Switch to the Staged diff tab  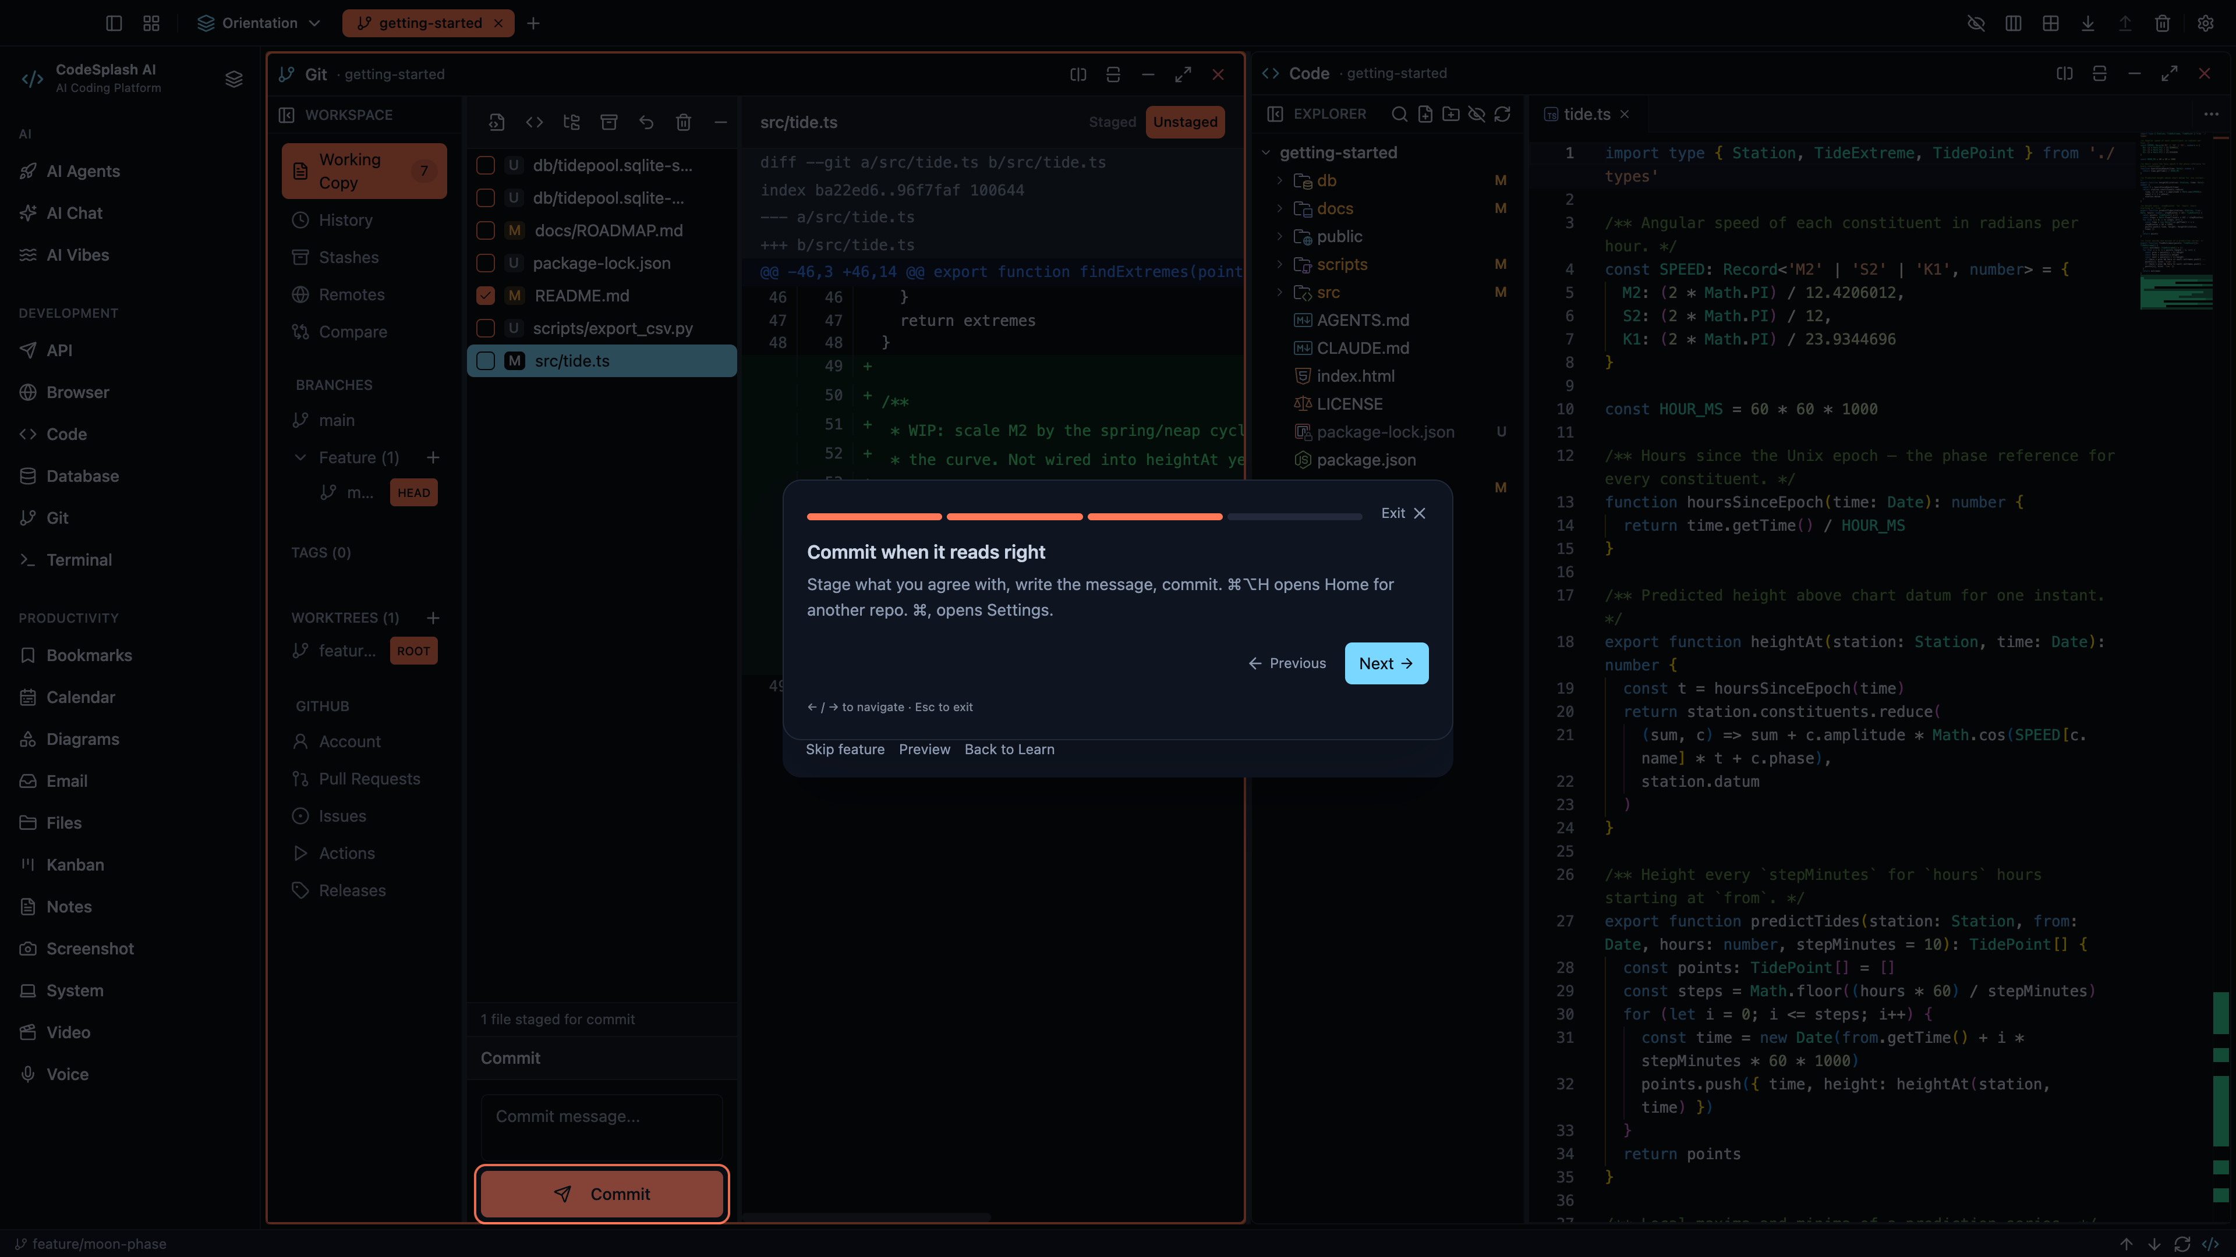tap(1112, 122)
